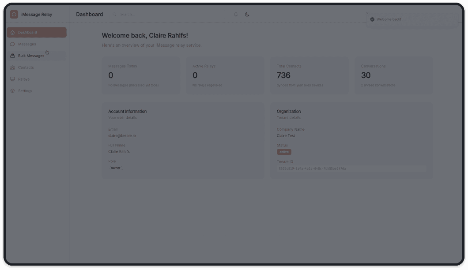Click the Settings gear icon
Viewport: 468px width, 270px height.
(13, 90)
